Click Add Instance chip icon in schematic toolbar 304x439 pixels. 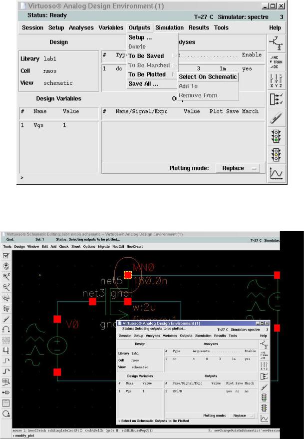(x=6, y=350)
